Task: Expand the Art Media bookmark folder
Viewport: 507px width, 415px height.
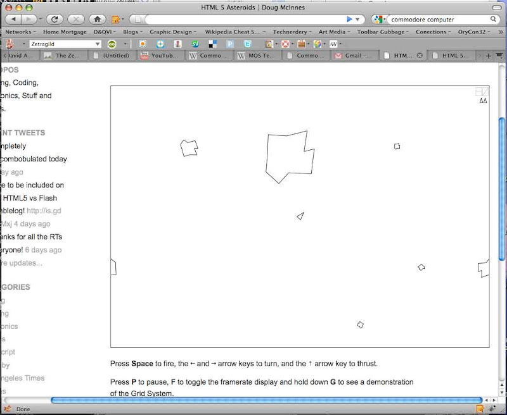Action: (334, 32)
